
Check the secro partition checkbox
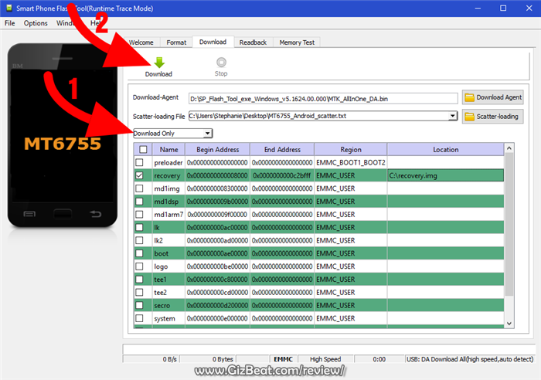[139, 305]
